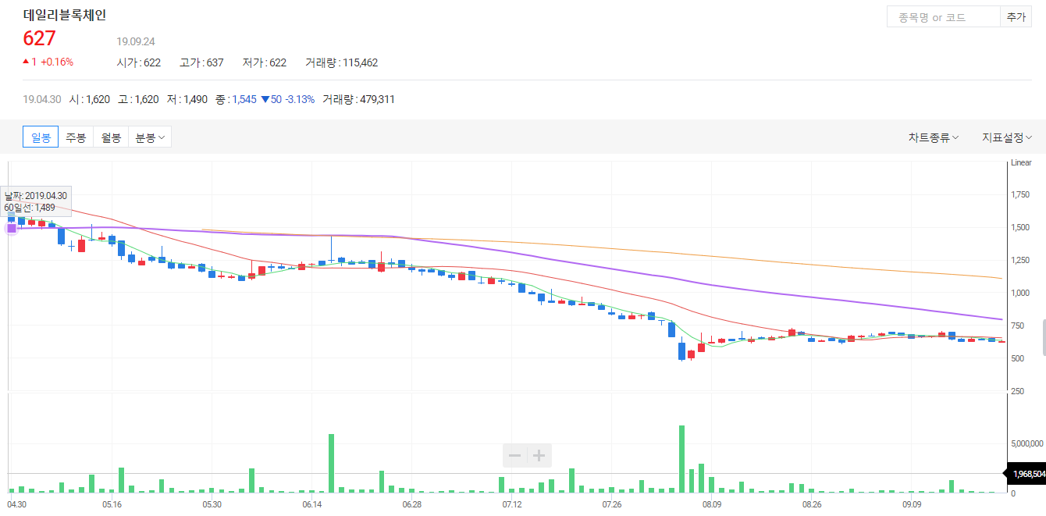This screenshot has height=516, width=1046.
Task: Select the 일봉 daily candle tab
Action: tap(41, 137)
